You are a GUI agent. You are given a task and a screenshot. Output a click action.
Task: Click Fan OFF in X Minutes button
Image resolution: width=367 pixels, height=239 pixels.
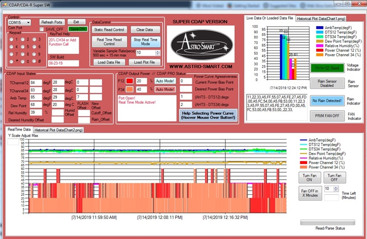click(x=310, y=193)
